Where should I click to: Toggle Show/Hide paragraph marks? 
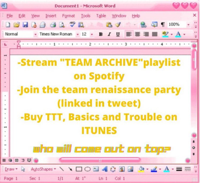coord(163,24)
